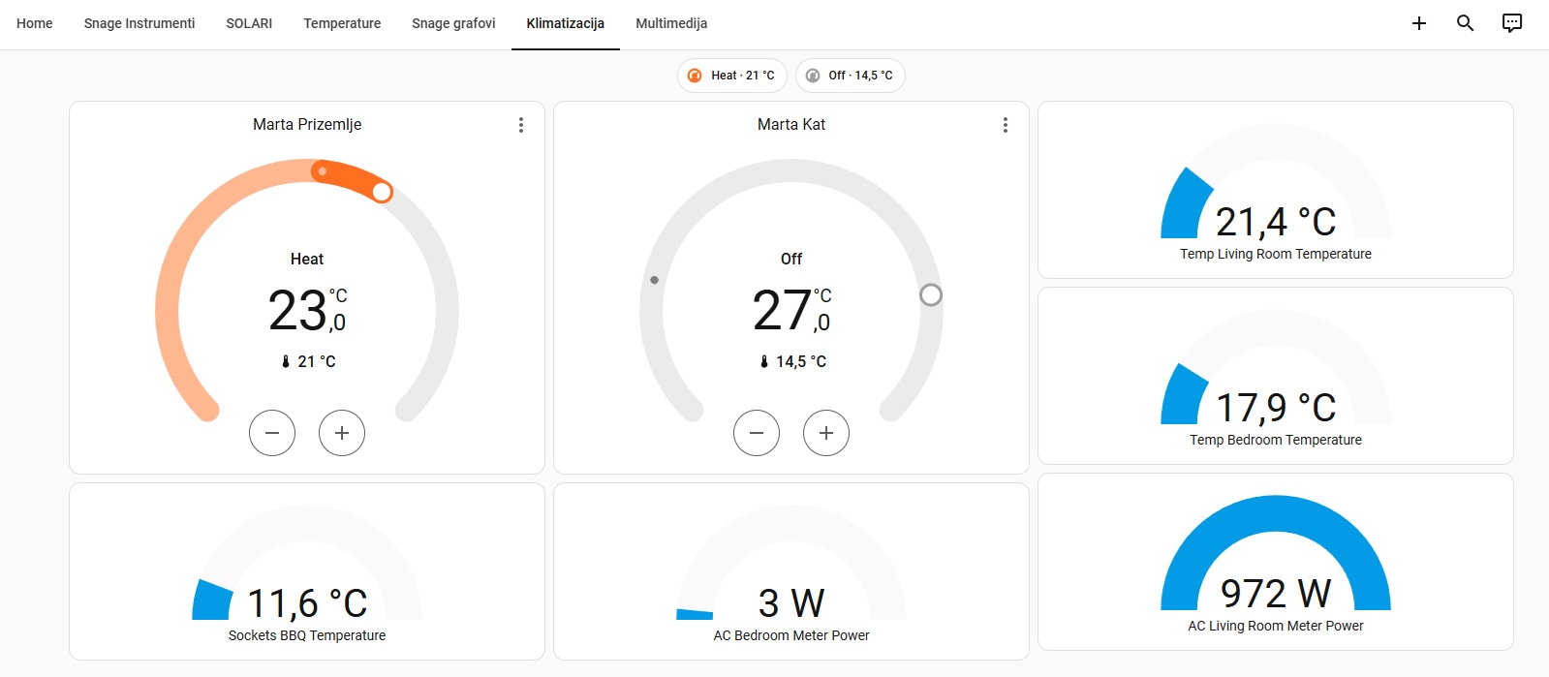
Task: Click the Off mode label on Marta Kat
Action: point(791,259)
